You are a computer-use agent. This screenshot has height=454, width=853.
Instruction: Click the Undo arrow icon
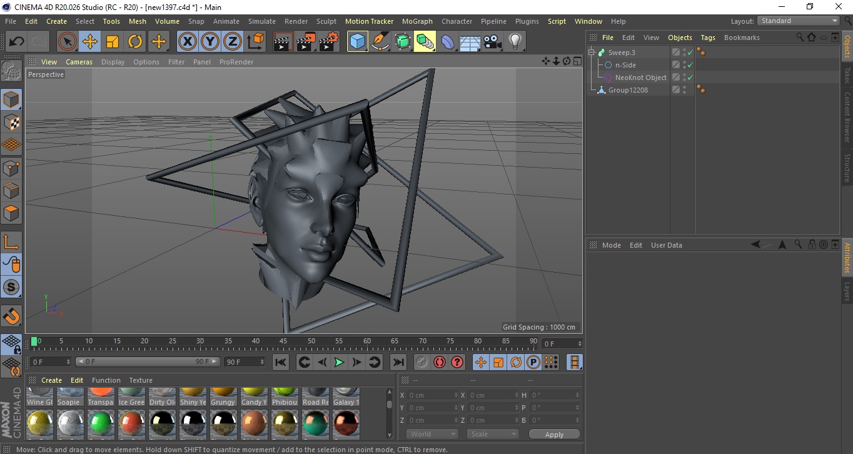point(16,42)
